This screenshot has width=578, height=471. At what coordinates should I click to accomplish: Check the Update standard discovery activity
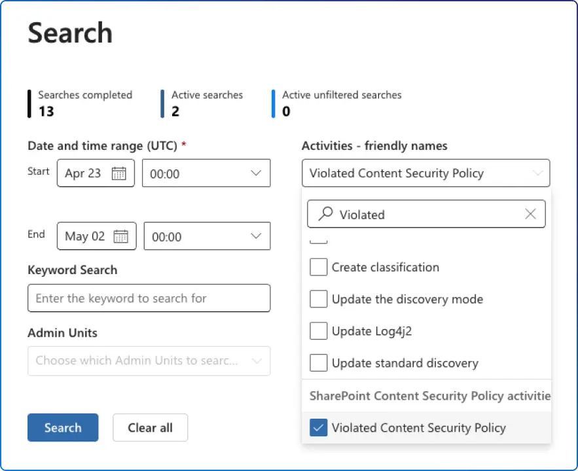tap(318, 362)
